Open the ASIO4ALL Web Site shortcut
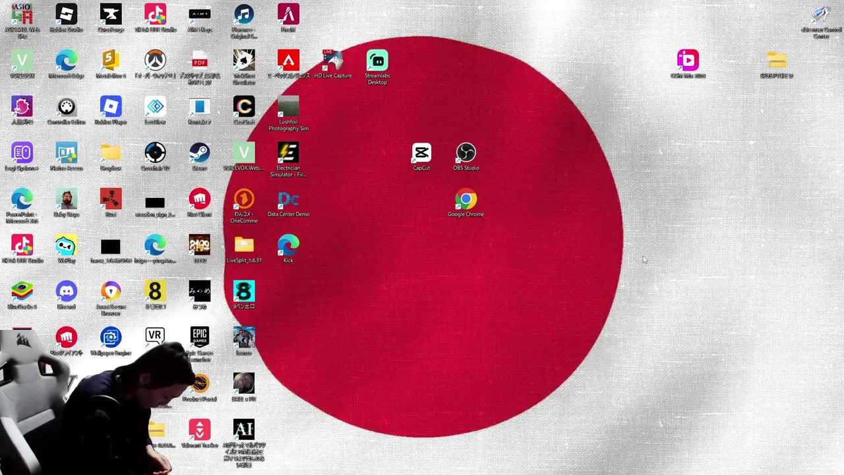 22,15
